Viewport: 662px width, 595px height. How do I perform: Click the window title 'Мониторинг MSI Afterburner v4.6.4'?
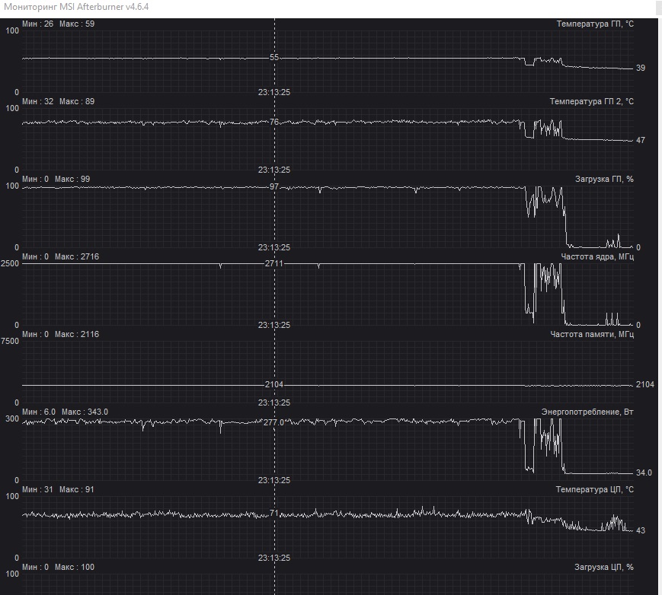[x=76, y=7]
